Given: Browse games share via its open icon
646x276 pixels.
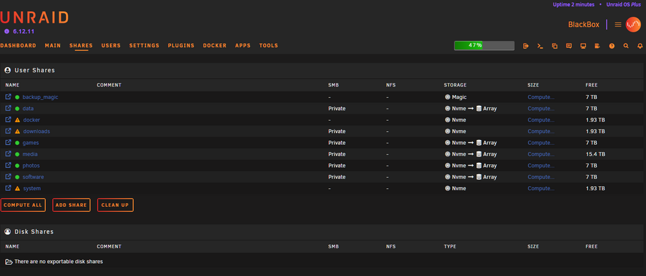Looking at the screenshot, I should pos(8,143).
